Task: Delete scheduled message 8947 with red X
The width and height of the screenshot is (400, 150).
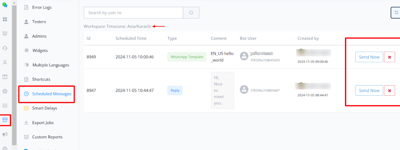Action: click(x=389, y=91)
